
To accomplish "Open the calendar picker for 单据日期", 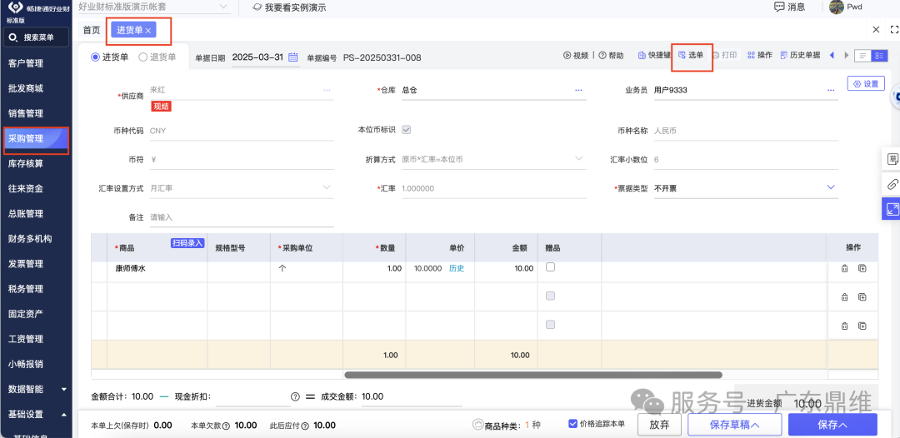I will [293, 57].
